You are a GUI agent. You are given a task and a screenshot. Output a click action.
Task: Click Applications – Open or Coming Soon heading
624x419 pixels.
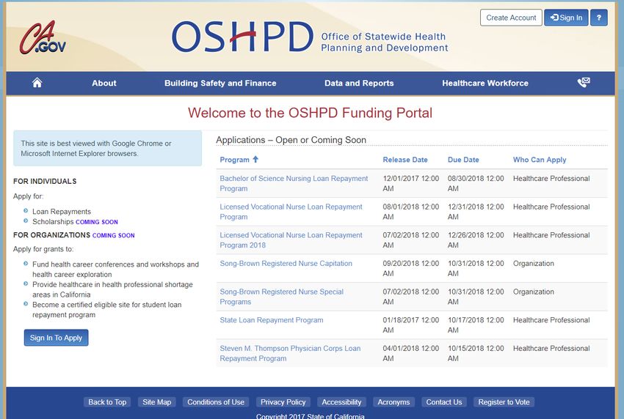pos(291,140)
